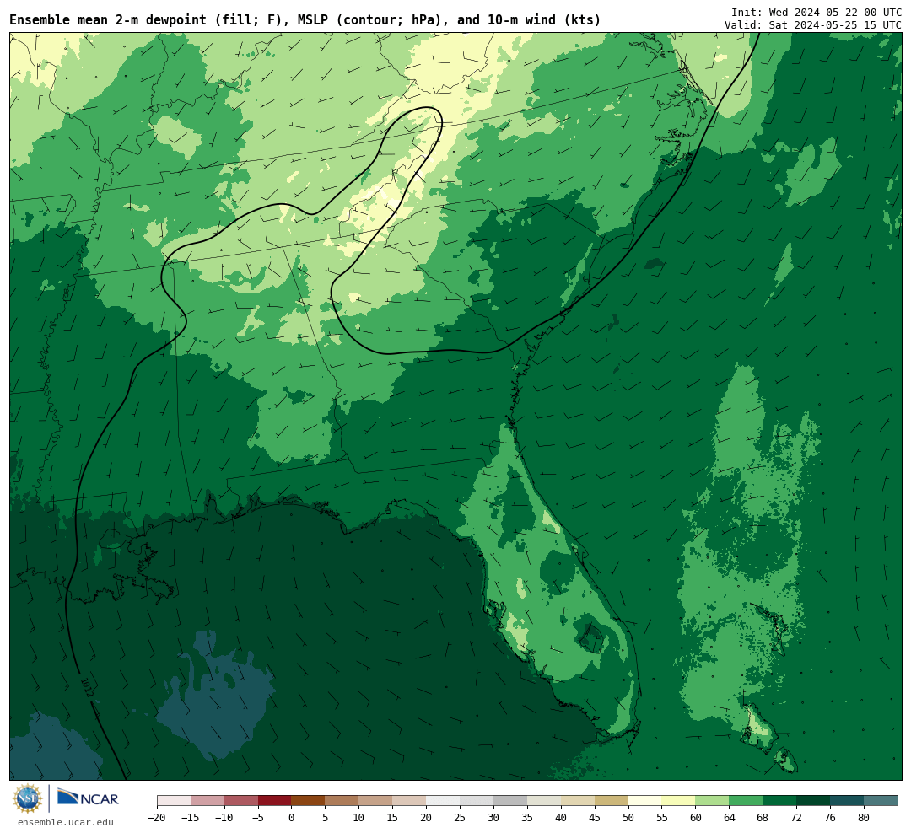
Task: Pick the dark teal swatch between 76 and 80
Action: (847, 801)
